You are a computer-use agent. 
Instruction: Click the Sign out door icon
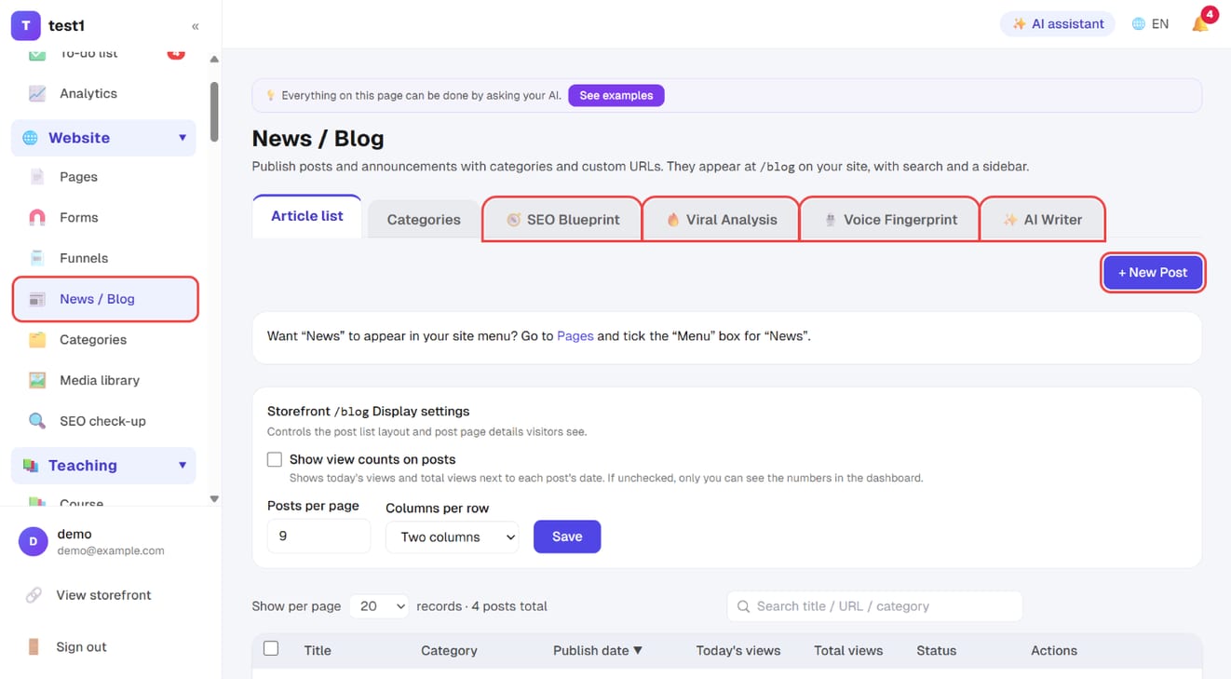[34, 646]
